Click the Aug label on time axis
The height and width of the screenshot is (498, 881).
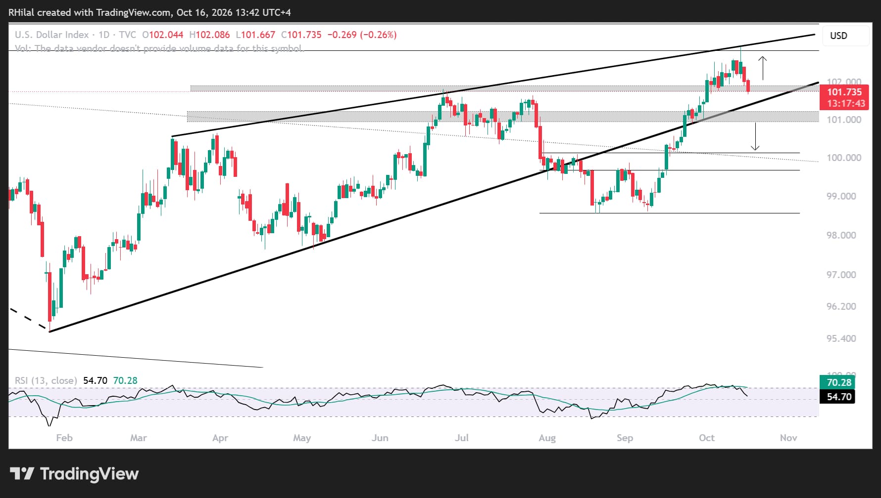[547, 438]
